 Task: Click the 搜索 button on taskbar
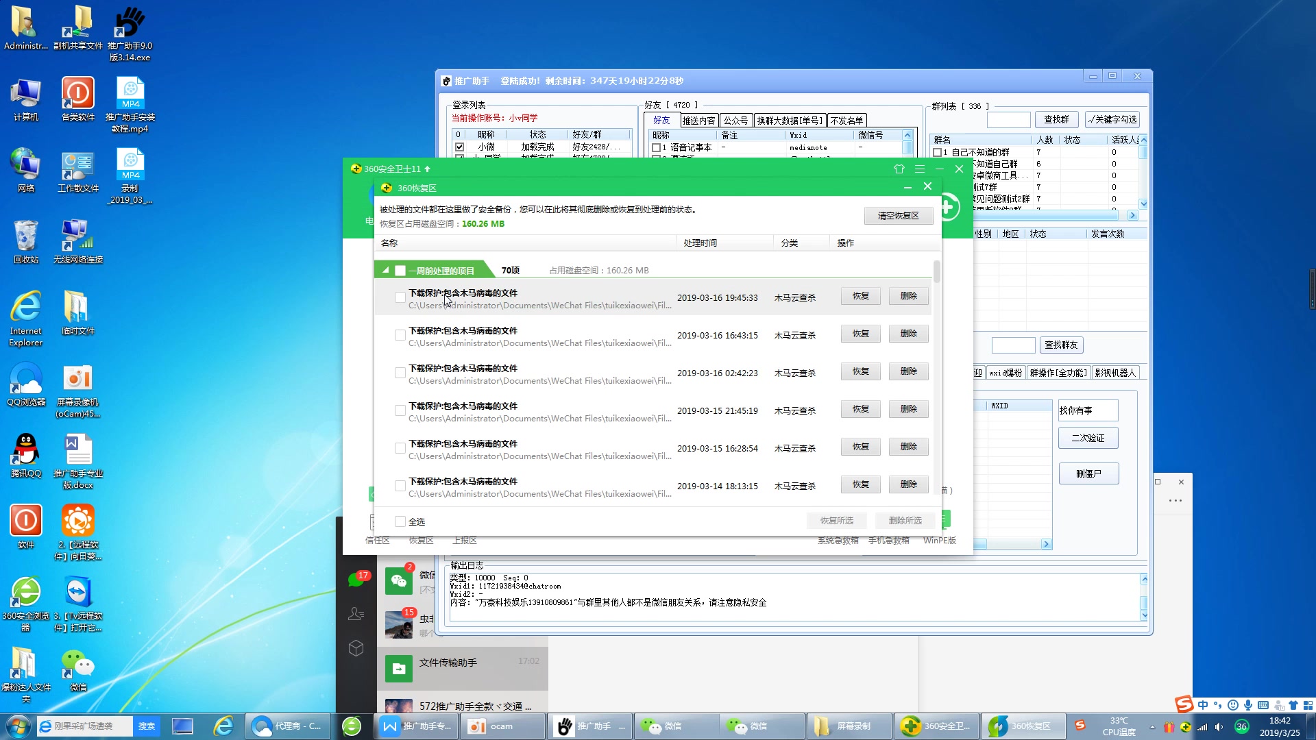click(147, 726)
